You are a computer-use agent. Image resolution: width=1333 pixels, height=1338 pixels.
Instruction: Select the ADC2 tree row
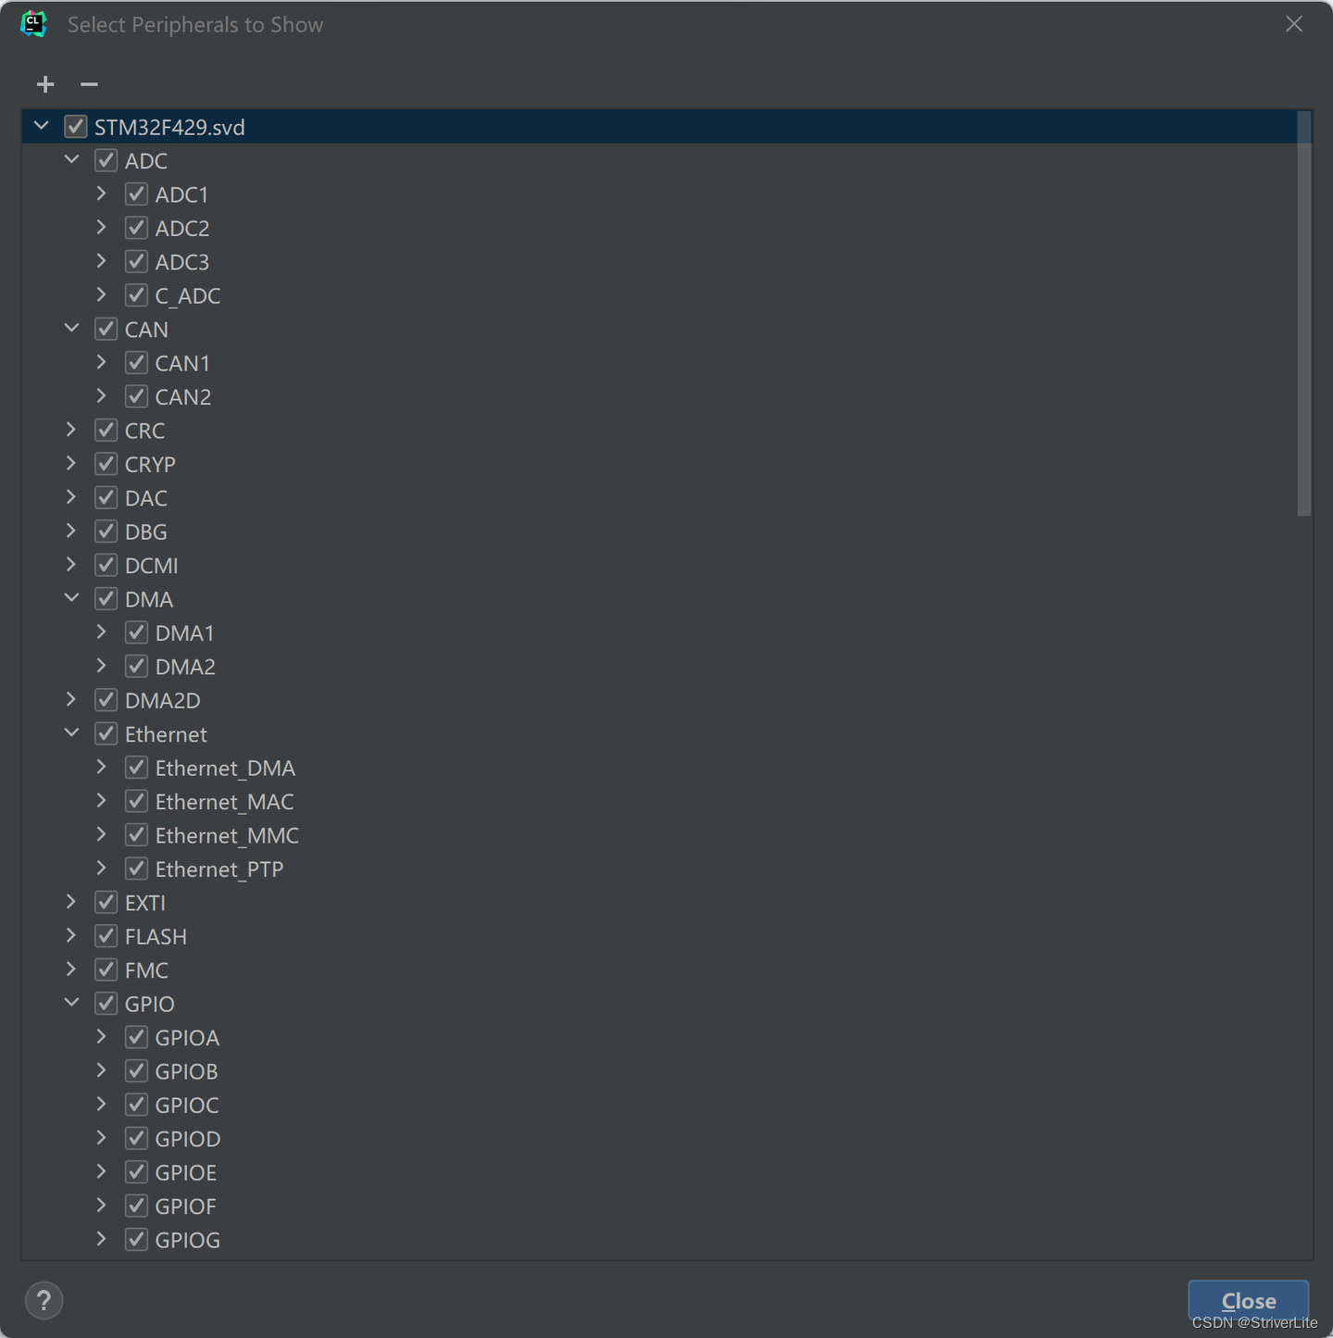[659, 228]
